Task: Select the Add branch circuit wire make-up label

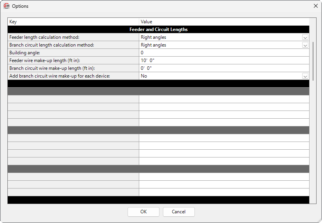Action: [59, 76]
